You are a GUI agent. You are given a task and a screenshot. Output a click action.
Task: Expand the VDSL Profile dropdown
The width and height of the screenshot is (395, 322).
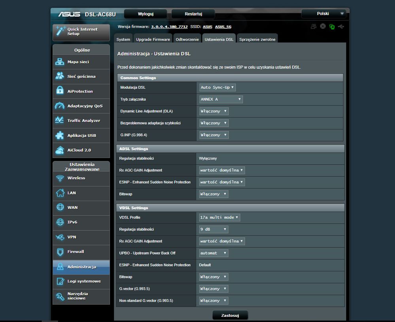click(219, 218)
